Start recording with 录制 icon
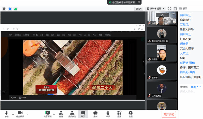 [x=95, y=114]
